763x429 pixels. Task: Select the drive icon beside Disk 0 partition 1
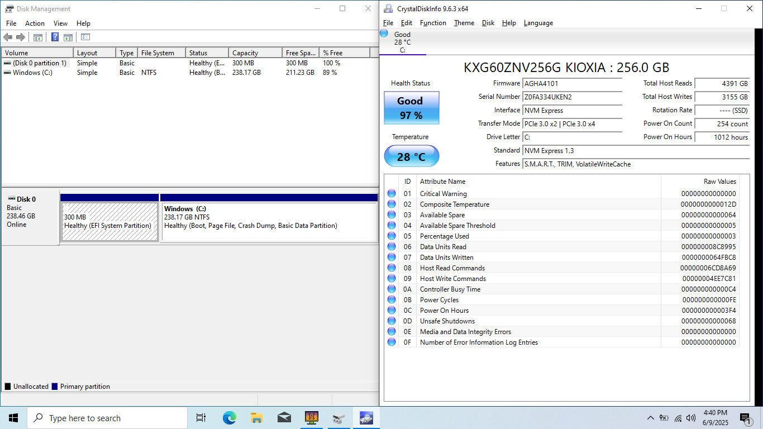[x=7, y=63]
